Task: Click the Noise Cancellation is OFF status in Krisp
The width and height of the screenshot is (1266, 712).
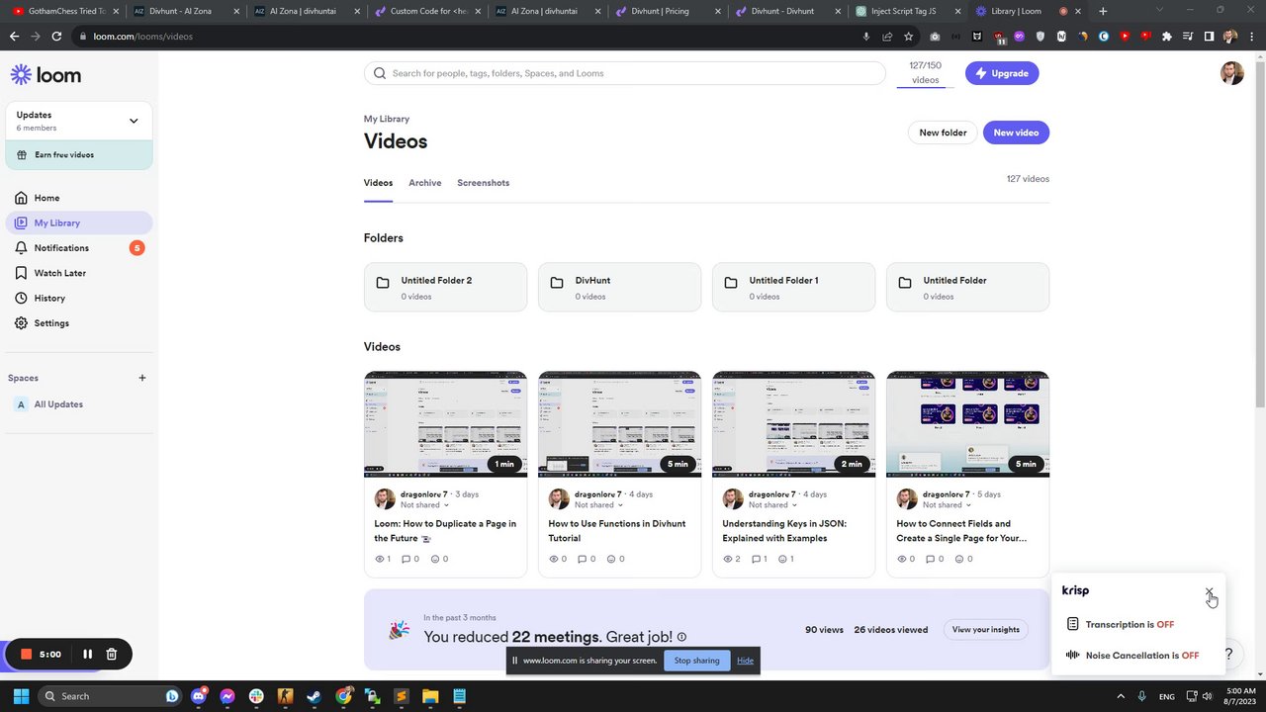Action: click(1141, 656)
